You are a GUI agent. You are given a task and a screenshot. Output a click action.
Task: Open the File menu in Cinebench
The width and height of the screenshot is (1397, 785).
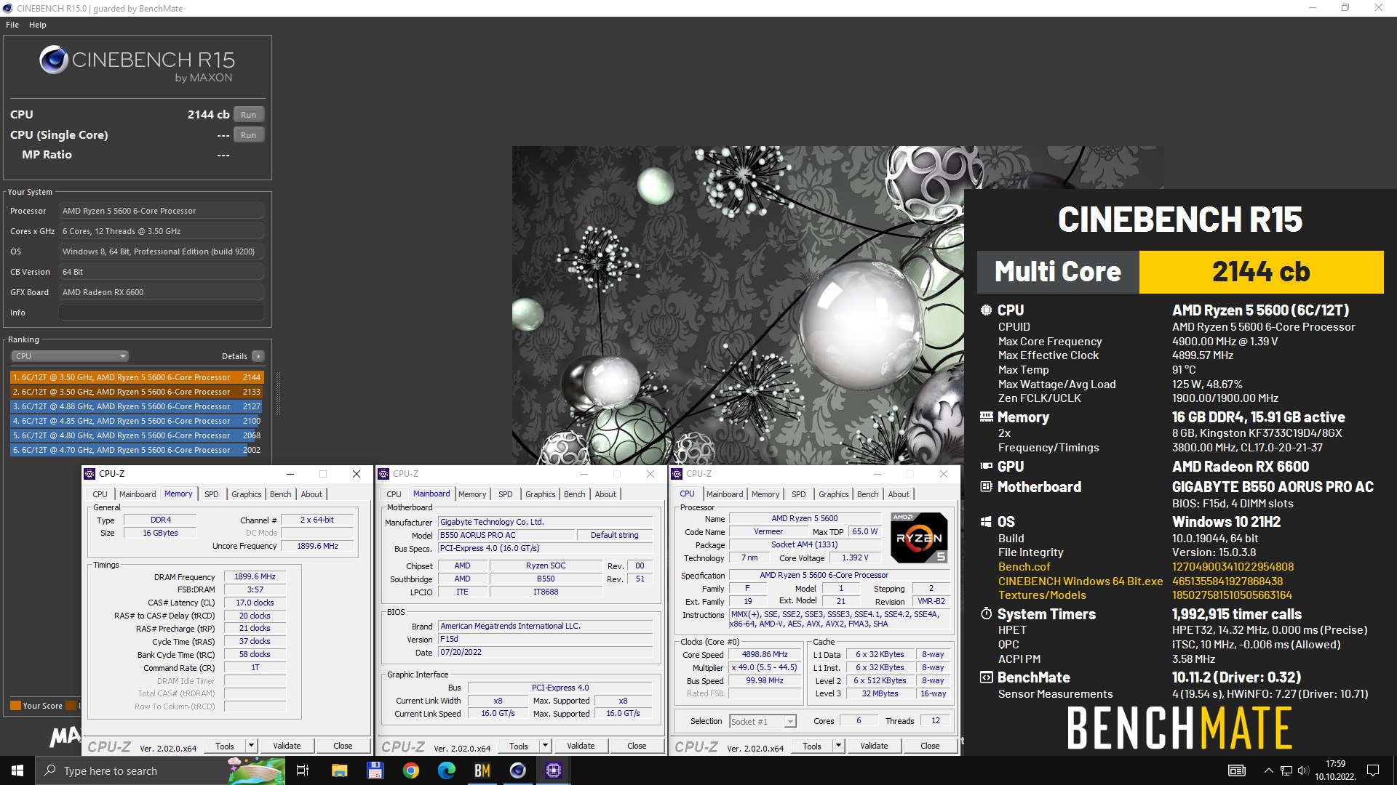[12, 25]
